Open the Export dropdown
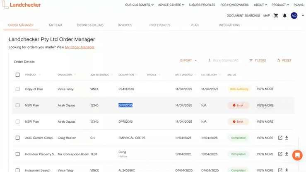 point(188,61)
